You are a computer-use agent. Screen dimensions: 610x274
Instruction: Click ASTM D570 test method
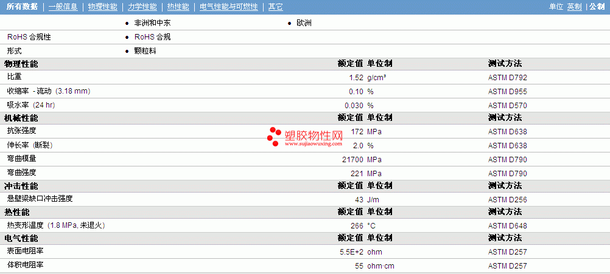508,106
